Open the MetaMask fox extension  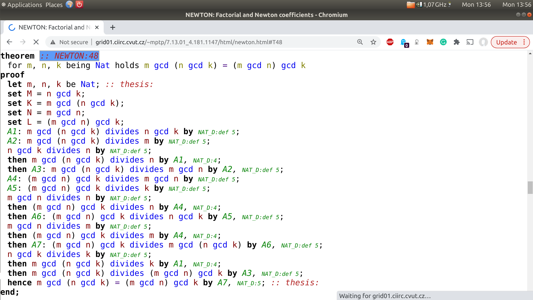click(430, 42)
